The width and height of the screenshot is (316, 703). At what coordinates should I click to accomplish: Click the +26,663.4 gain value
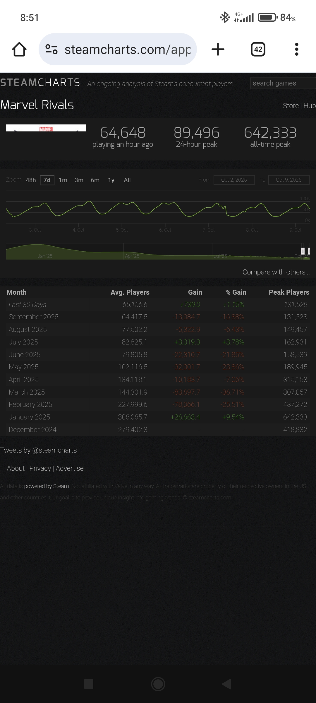tap(185, 417)
